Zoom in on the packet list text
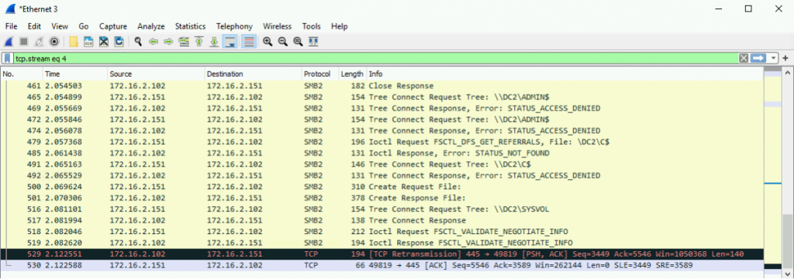The height and width of the screenshot is (279, 794). [x=268, y=42]
